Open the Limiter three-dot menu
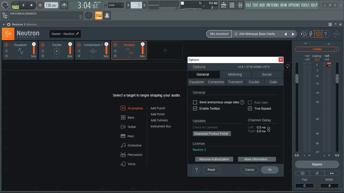The width and height of the screenshot is (344, 193). [337, 49]
